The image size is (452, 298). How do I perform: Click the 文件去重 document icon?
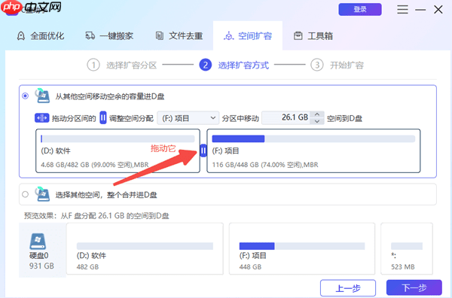(x=160, y=36)
